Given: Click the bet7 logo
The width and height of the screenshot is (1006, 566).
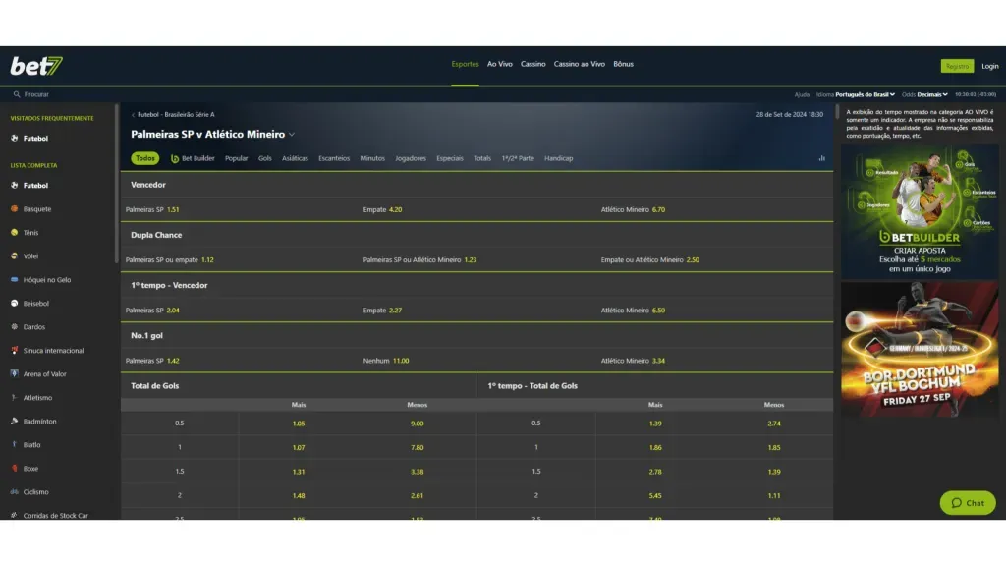Looking at the screenshot, I should tap(36, 66).
